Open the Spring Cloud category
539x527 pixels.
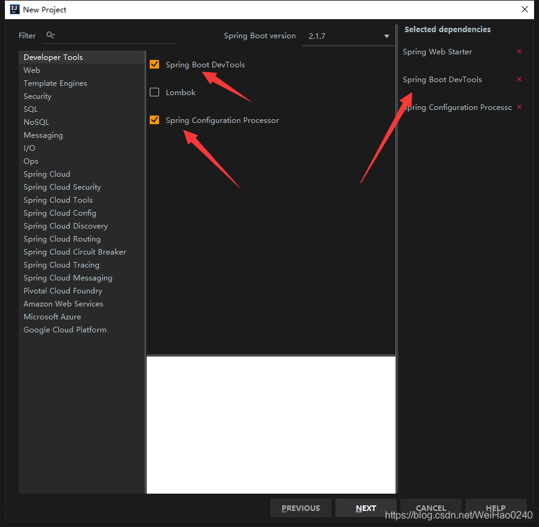82,174
